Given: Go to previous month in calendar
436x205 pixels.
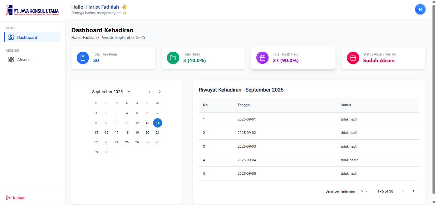Looking at the screenshot, I should [149, 92].
